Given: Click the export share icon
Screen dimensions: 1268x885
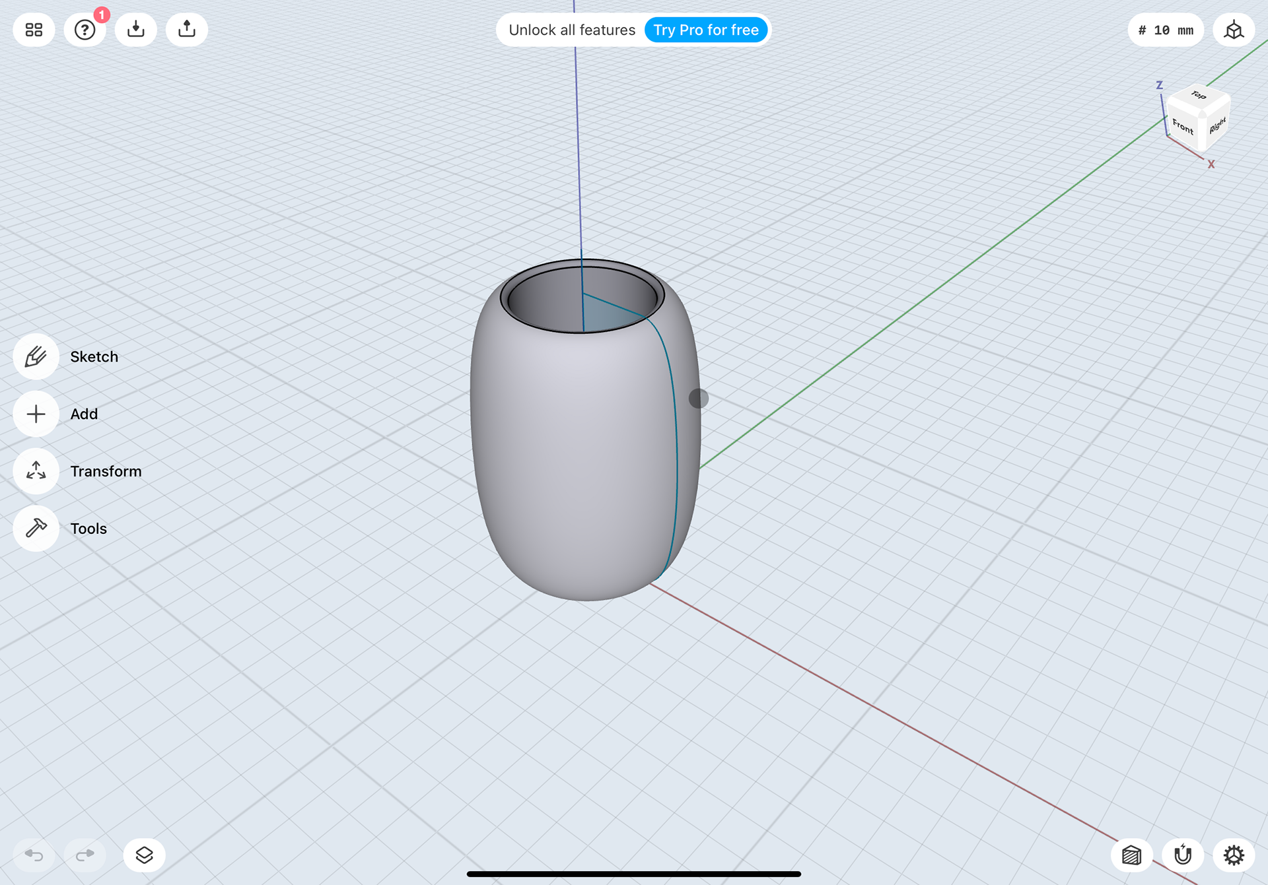Looking at the screenshot, I should click(187, 30).
